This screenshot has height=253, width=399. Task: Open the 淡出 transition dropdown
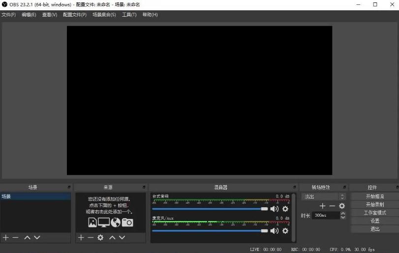pos(324,197)
